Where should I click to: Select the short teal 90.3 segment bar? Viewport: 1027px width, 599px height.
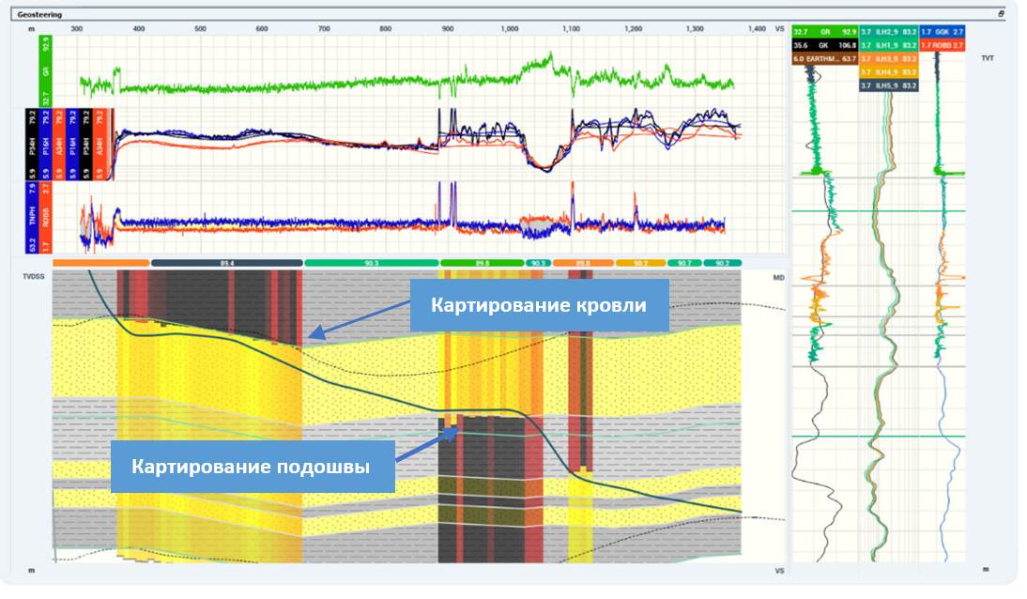(538, 263)
